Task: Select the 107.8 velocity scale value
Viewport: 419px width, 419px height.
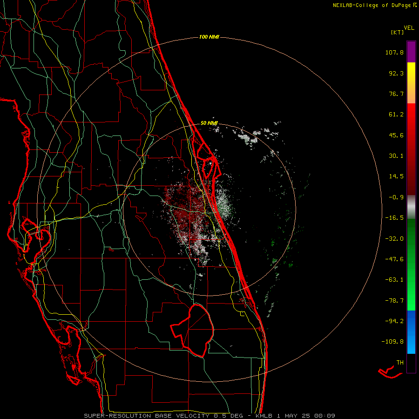Action: click(394, 52)
